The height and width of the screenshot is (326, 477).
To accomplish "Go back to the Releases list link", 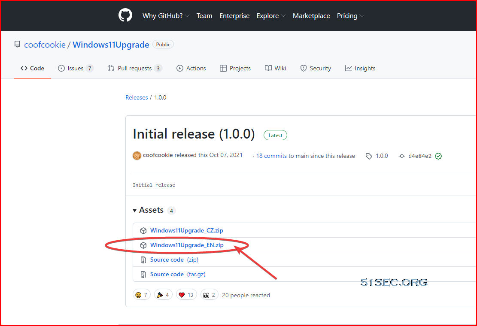I will [x=137, y=97].
